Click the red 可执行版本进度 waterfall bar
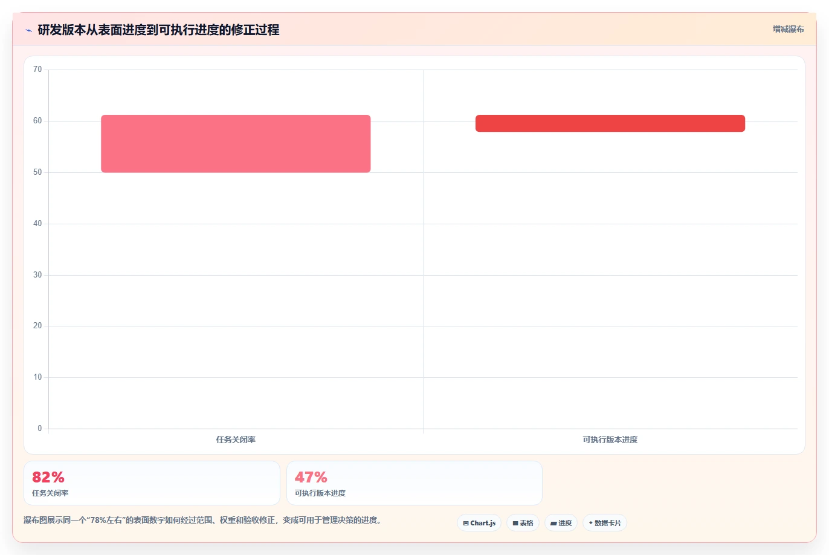 tap(610, 123)
